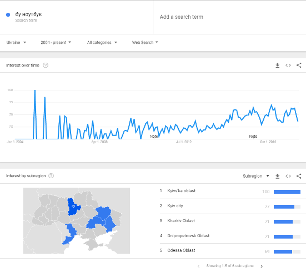The image size is (306, 272).
Task: Open the Subregion resolution dropdown
Action: pos(256,176)
